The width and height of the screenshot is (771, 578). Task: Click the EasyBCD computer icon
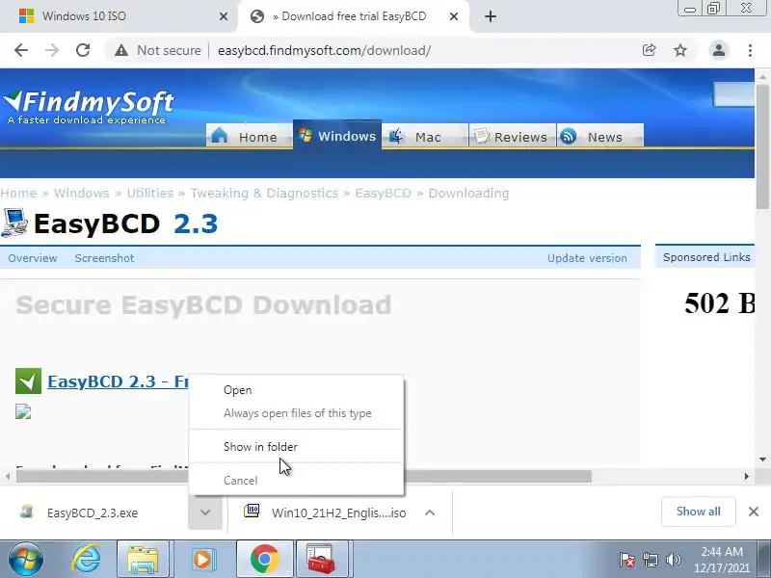click(x=14, y=223)
